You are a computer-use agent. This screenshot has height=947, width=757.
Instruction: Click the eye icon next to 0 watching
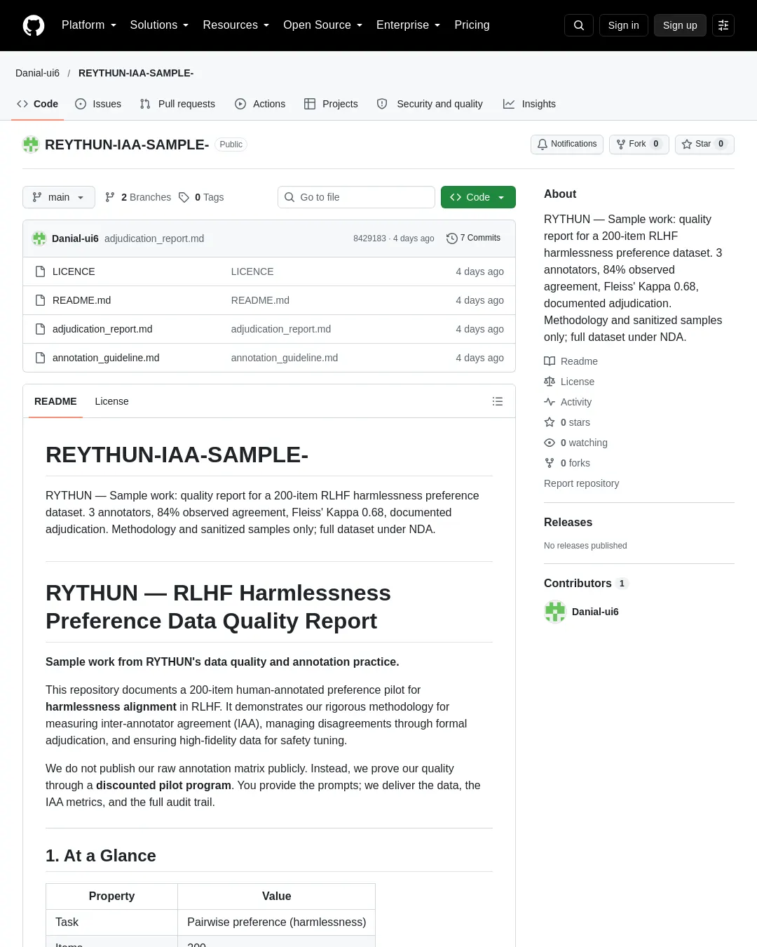pyautogui.click(x=550, y=443)
